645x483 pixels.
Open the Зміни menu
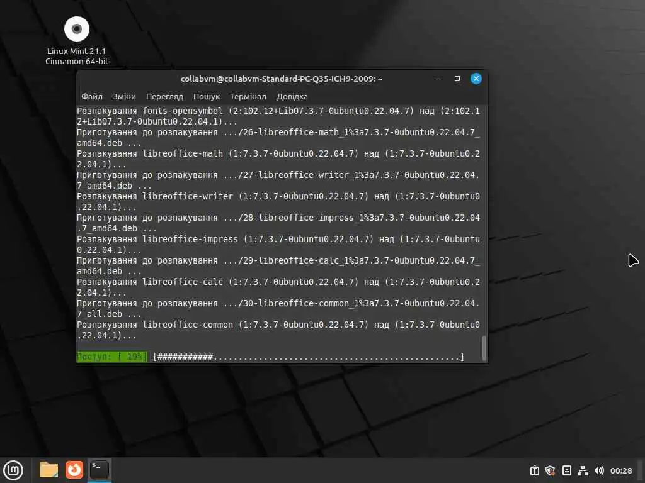124,96
